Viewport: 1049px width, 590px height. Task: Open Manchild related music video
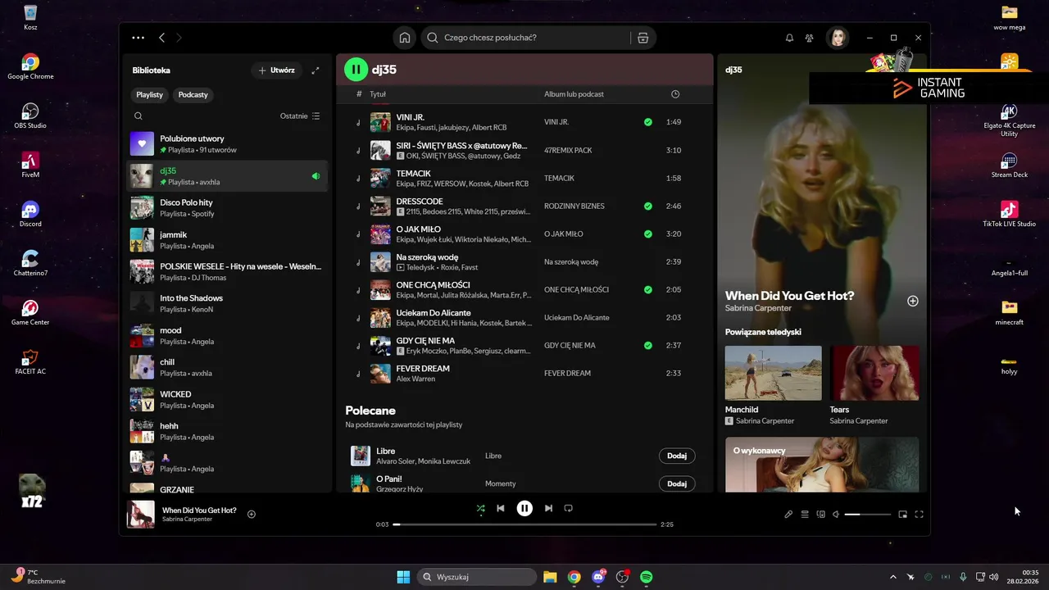tap(773, 373)
